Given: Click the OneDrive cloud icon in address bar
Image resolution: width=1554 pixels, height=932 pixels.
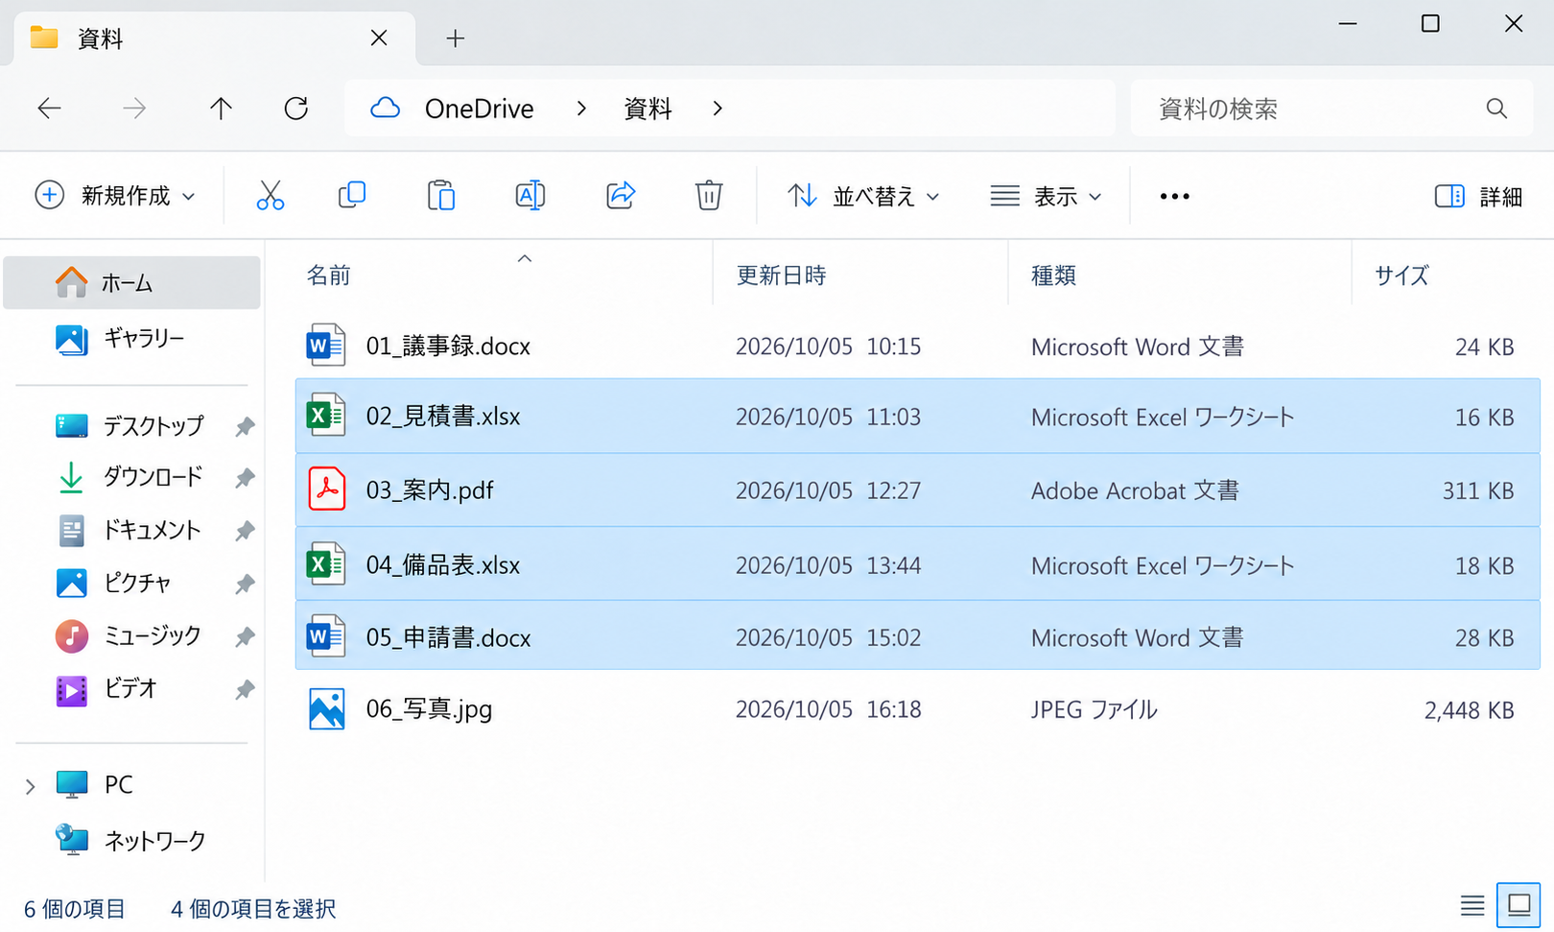Looking at the screenshot, I should click(386, 108).
